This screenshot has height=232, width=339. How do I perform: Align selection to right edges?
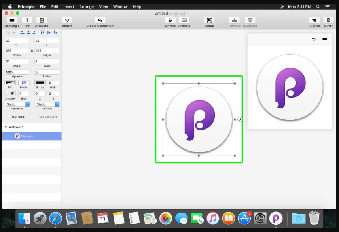point(34,33)
